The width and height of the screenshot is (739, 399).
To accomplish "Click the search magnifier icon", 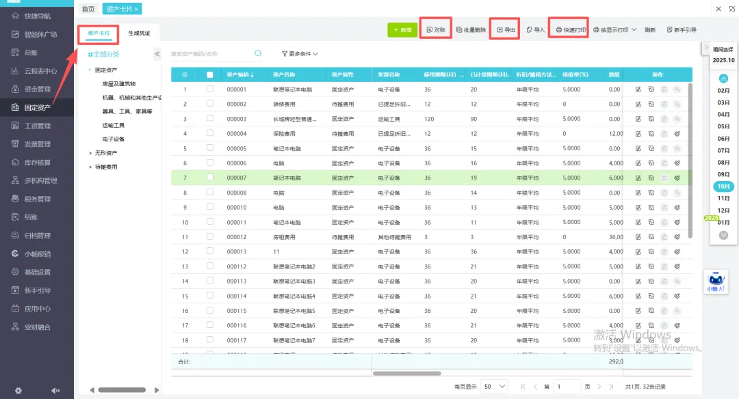I will click(258, 53).
